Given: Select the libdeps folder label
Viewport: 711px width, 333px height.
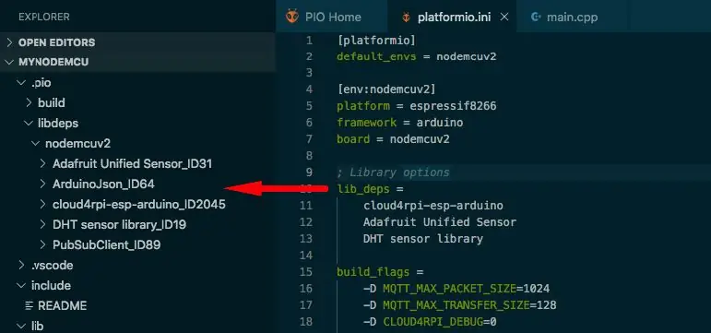Looking at the screenshot, I should (x=58, y=124).
